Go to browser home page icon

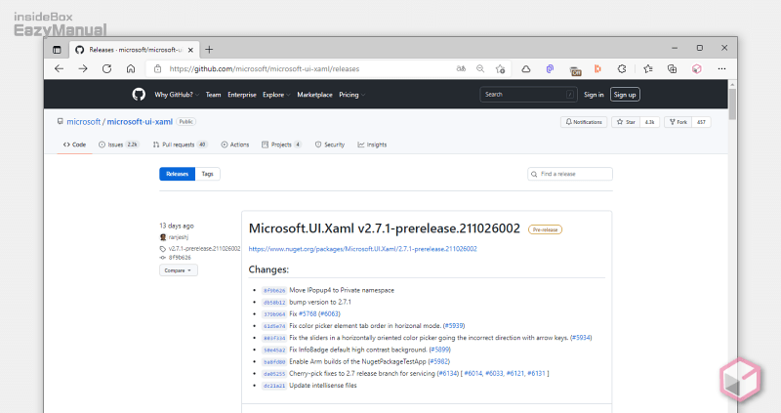click(130, 69)
